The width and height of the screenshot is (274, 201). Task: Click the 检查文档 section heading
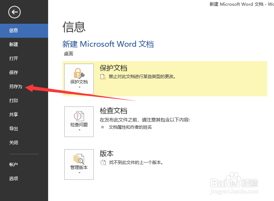113,111
